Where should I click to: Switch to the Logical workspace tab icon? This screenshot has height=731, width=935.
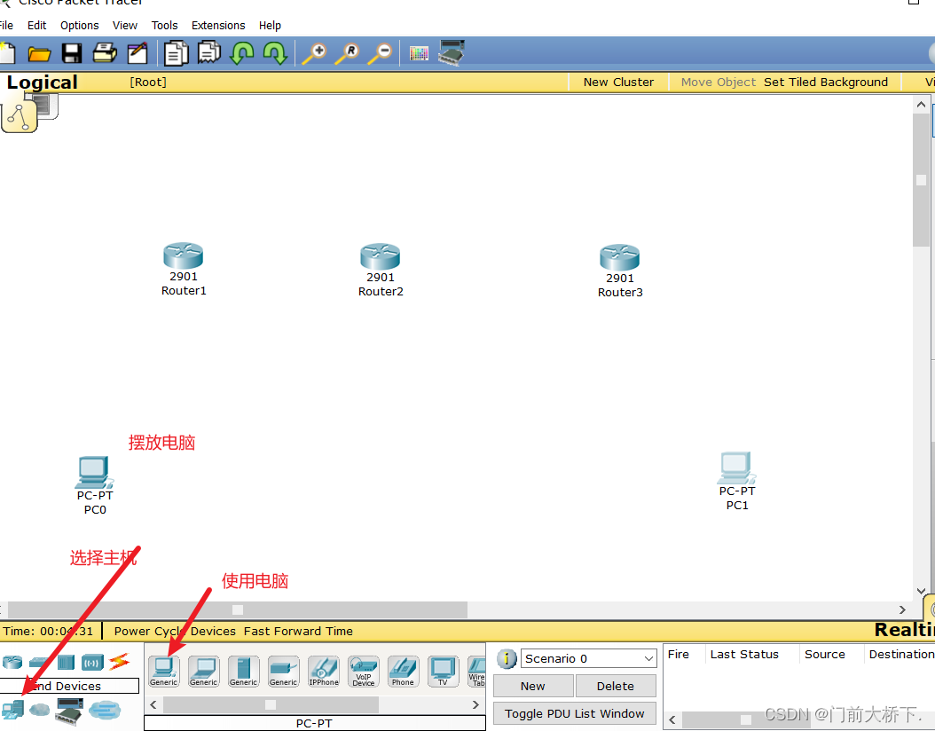click(20, 115)
